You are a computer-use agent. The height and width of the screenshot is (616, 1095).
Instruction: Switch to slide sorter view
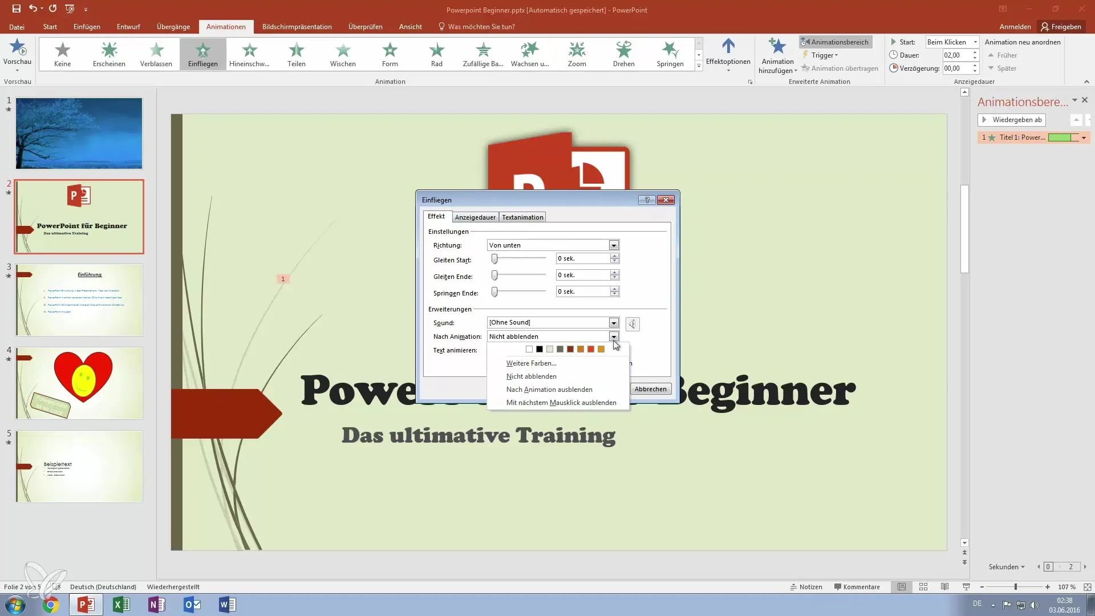click(923, 586)
